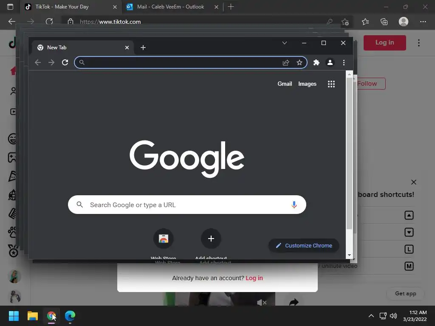This screenshot has height=326, width=435.
Task: Open the Windows Start menu
Action: pos(14,316)
